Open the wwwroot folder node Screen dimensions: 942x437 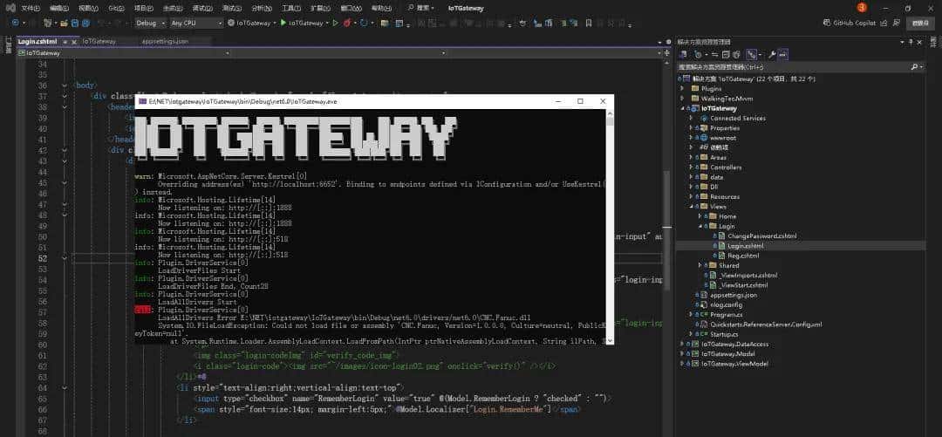point(723,138)
